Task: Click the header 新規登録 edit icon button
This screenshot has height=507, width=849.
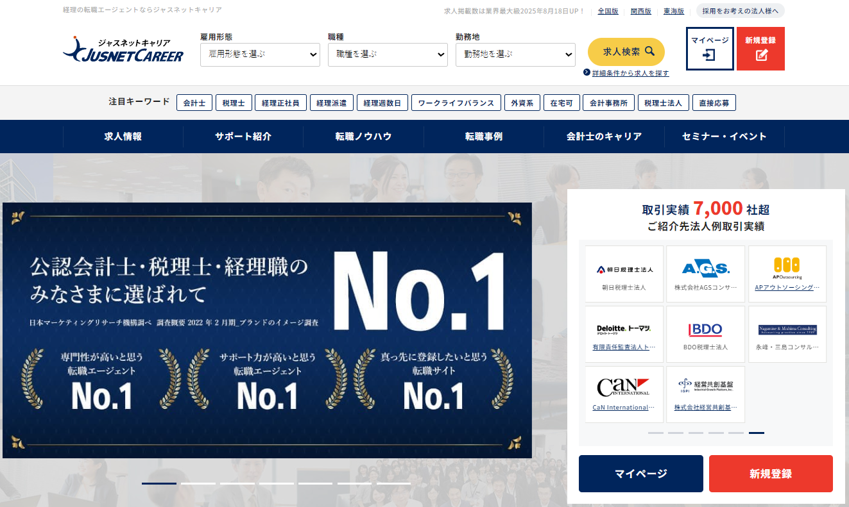Action: [x=760, y=49]
